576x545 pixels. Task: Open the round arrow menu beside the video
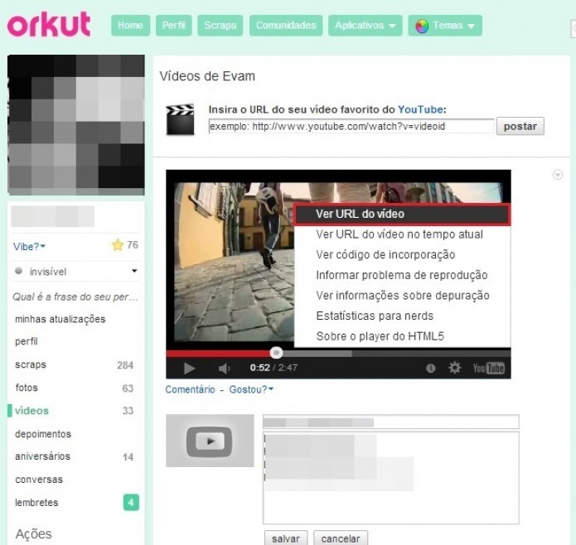tap(558, 175)
